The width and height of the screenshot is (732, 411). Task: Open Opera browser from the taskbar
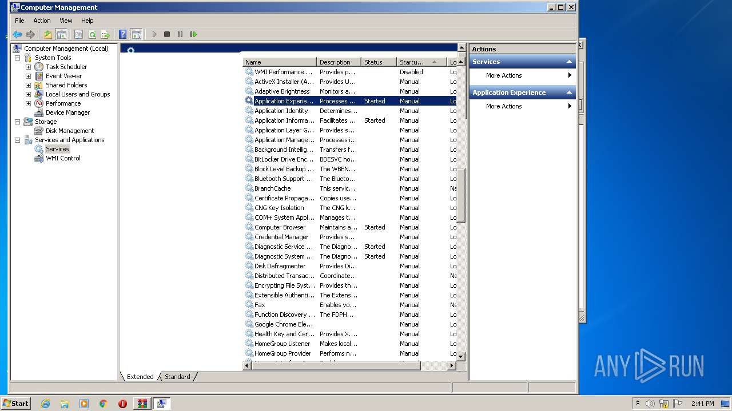[x=122, y=404]
